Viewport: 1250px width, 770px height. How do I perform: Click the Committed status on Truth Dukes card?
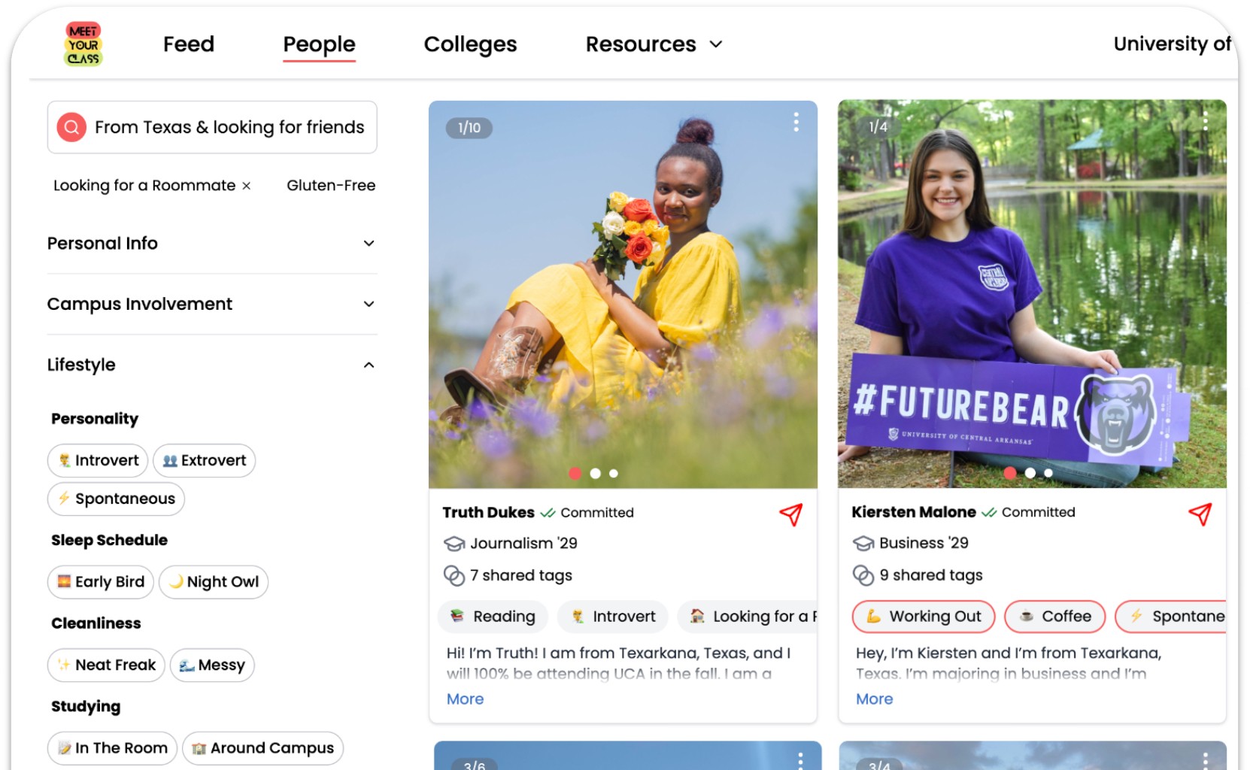(x=597, y=513)
